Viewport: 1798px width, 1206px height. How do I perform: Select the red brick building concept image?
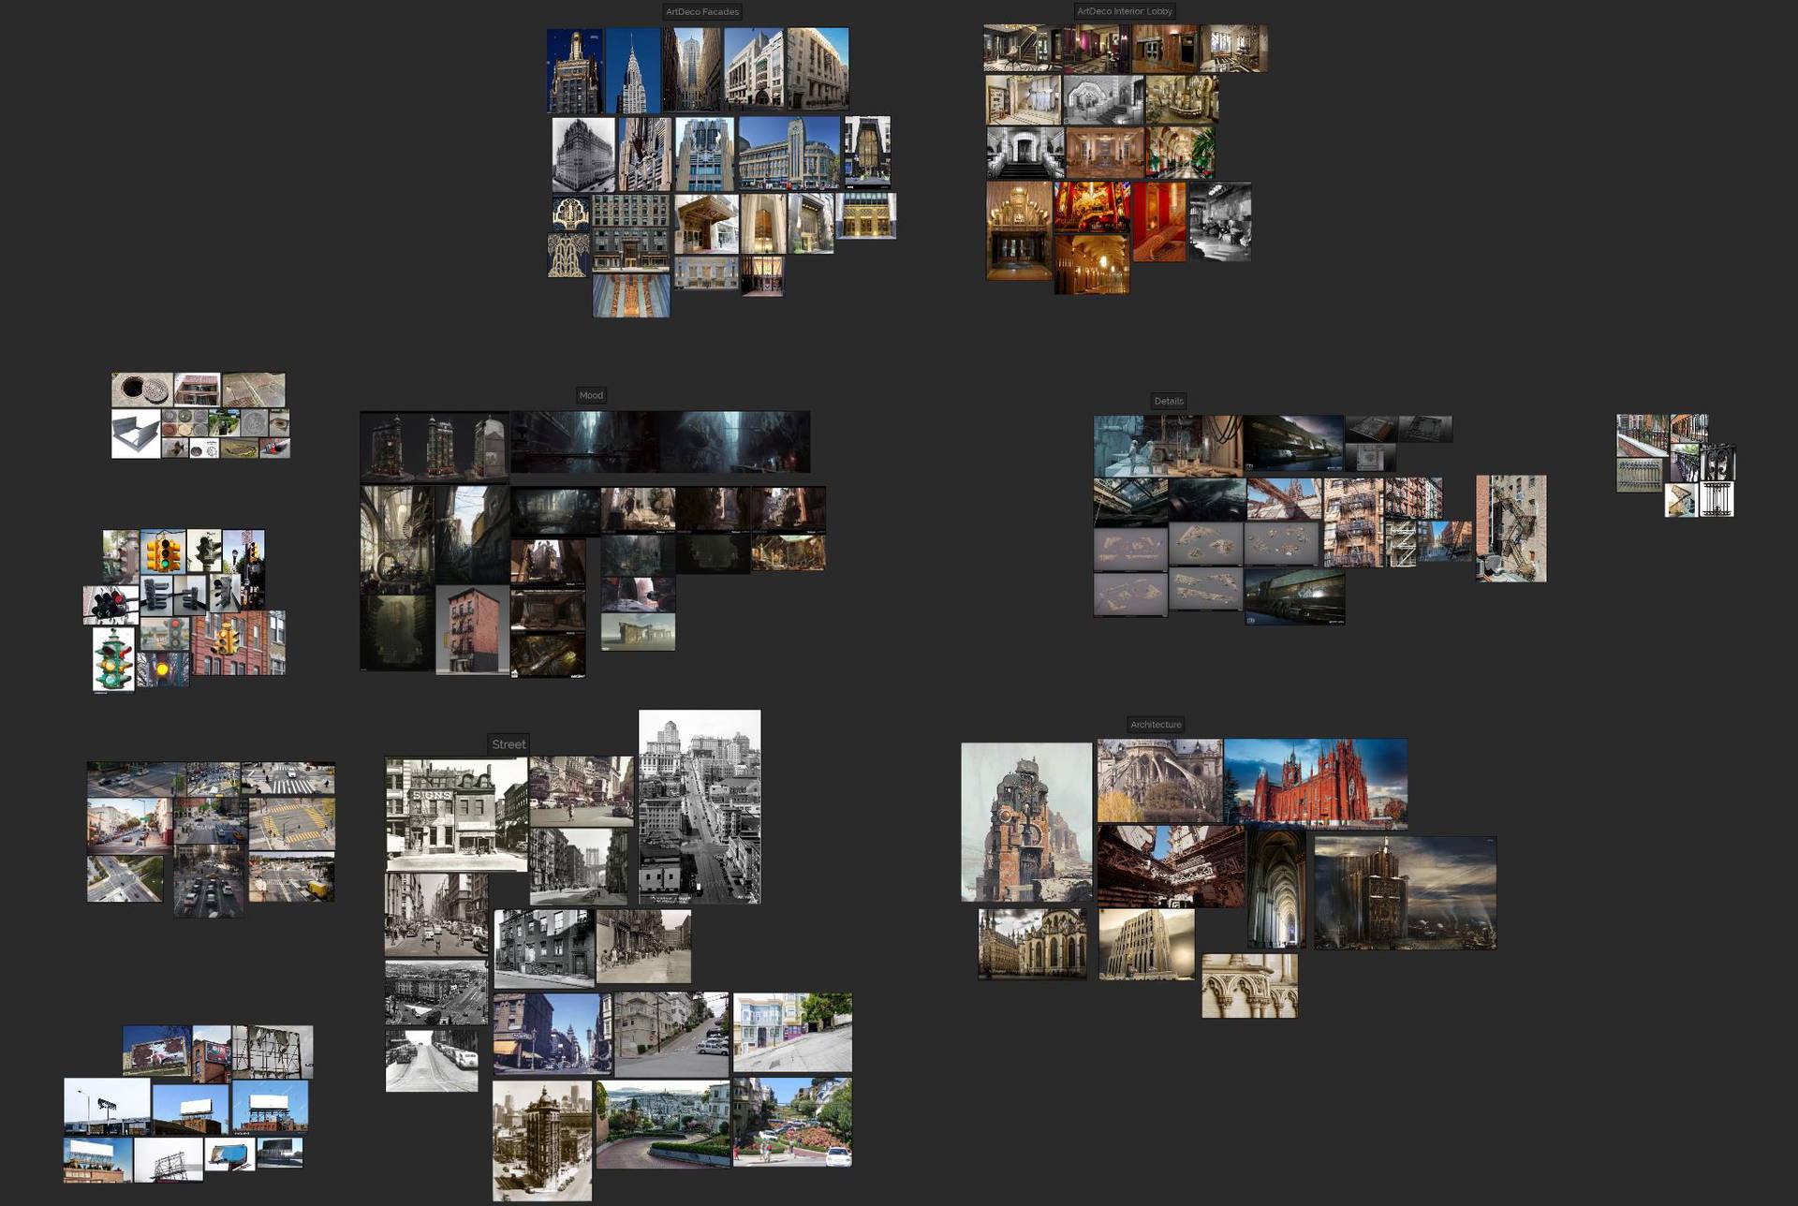pos(472,630)
